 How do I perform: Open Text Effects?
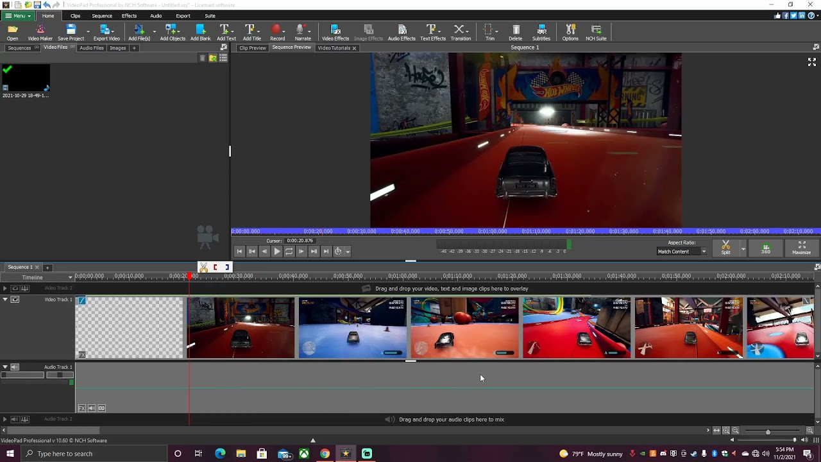(x=433, y=33)
